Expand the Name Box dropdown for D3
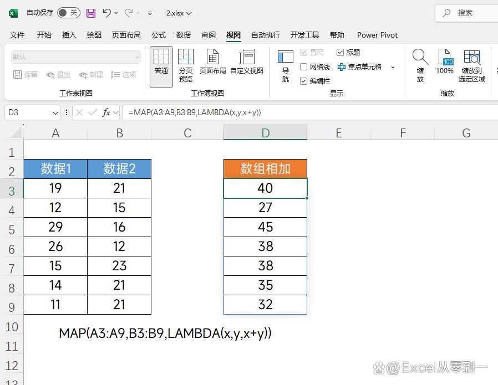The height and width of the screenshot is (385, 498). pos(55,112)
